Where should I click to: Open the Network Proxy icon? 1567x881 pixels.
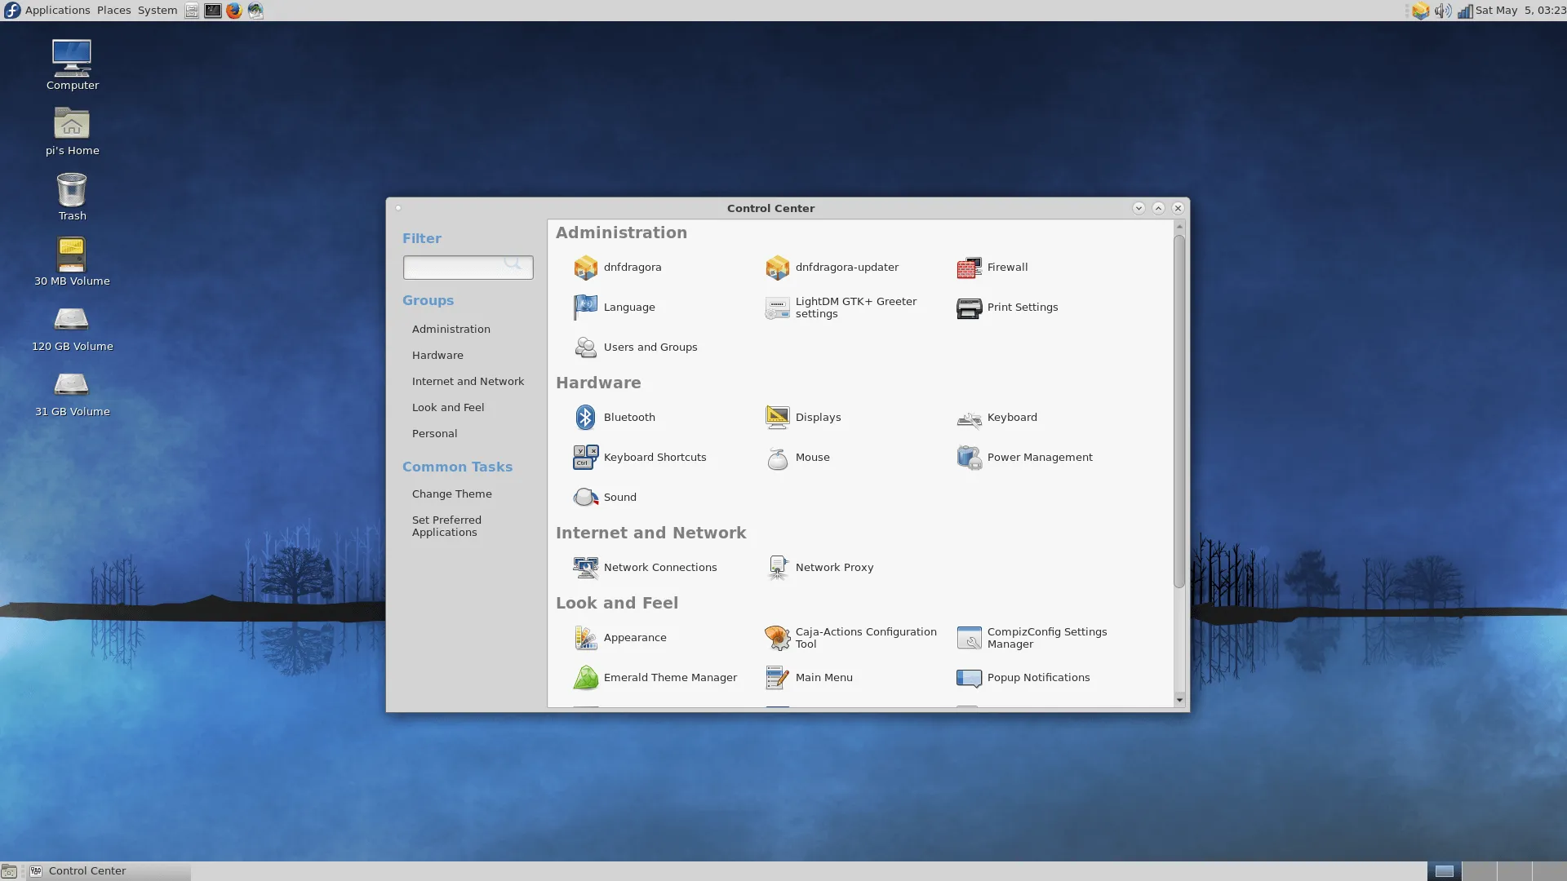pos(777,568)
